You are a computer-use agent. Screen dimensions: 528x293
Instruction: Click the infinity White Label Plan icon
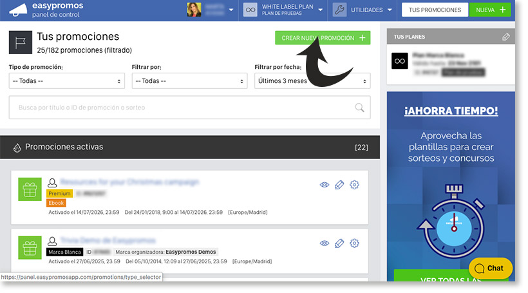pos(250,10)
